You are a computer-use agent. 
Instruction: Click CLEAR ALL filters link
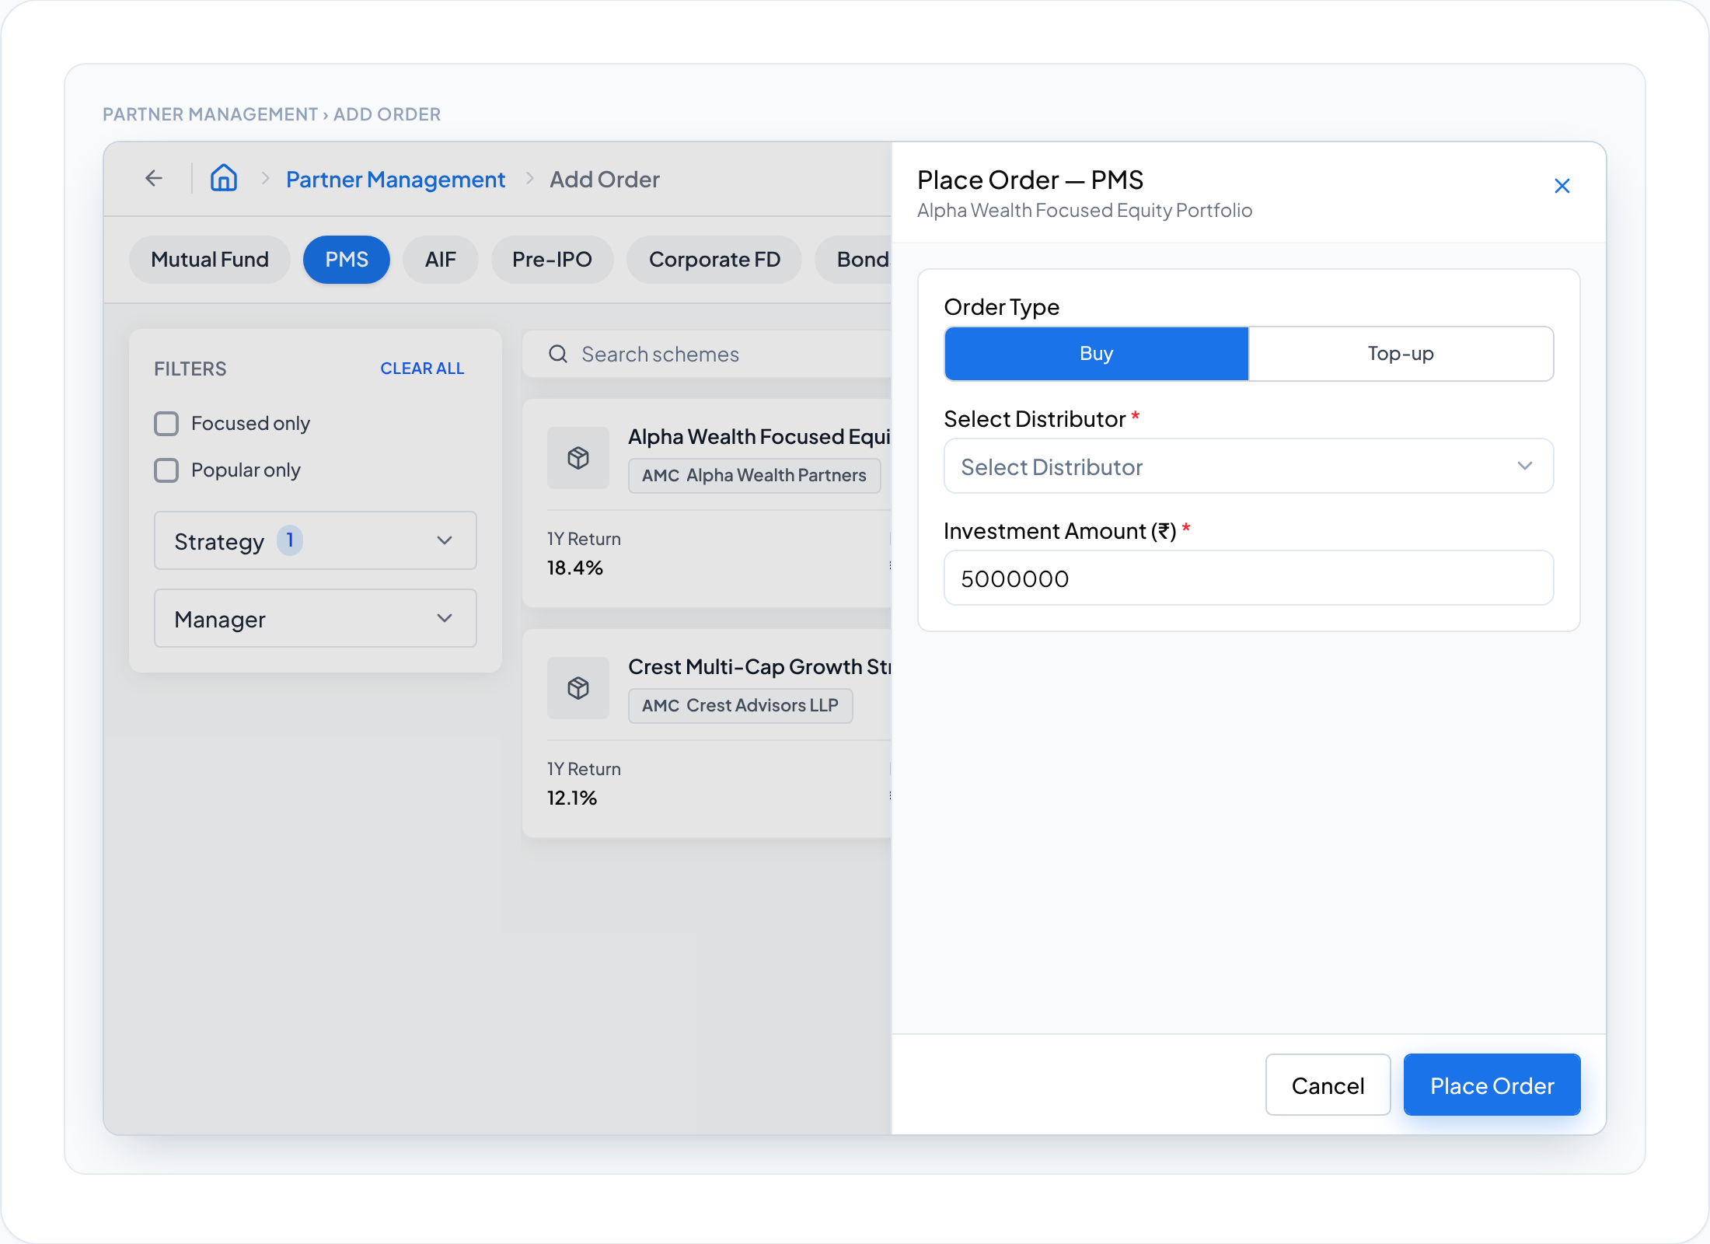pos(422,369)
